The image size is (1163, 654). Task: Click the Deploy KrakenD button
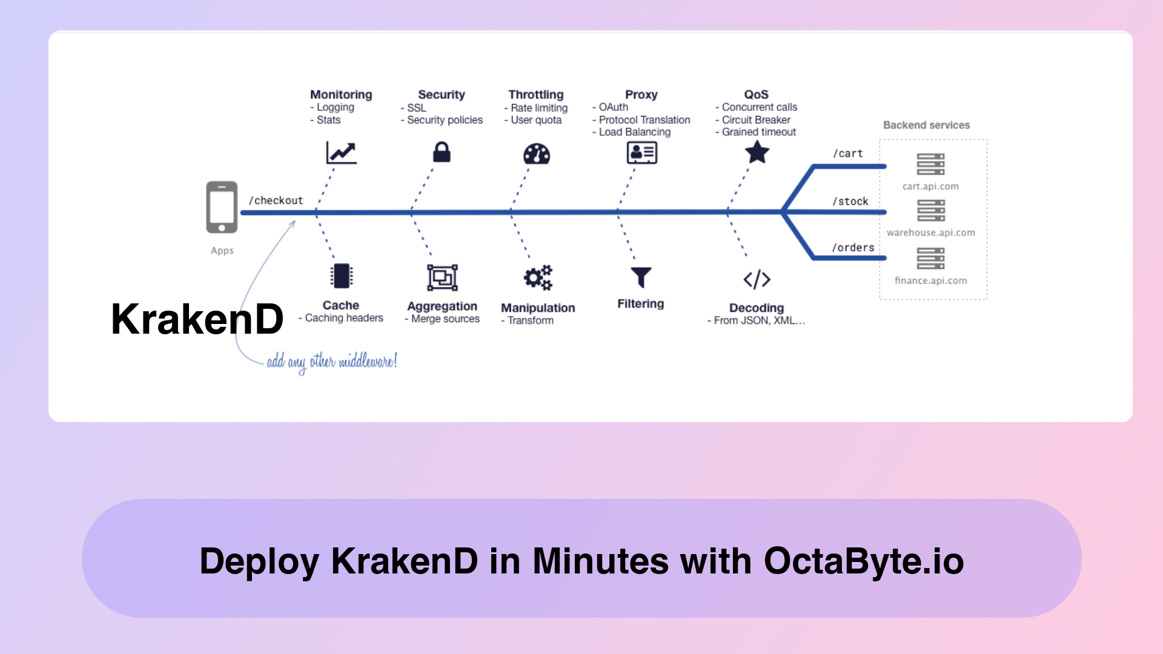point(581,559)
